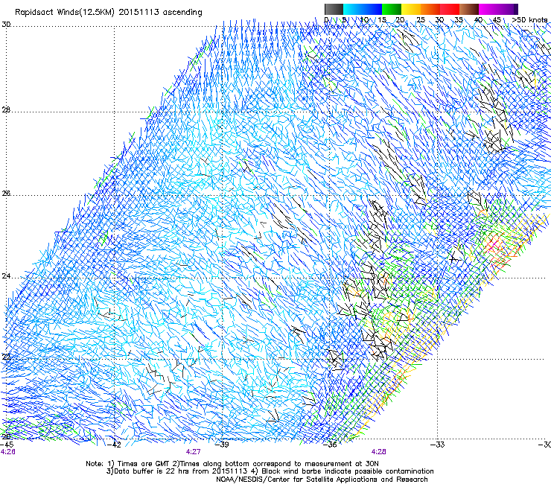Click the green 15-20 knots legend swatch
551x484 pixels.
(392, 9)
